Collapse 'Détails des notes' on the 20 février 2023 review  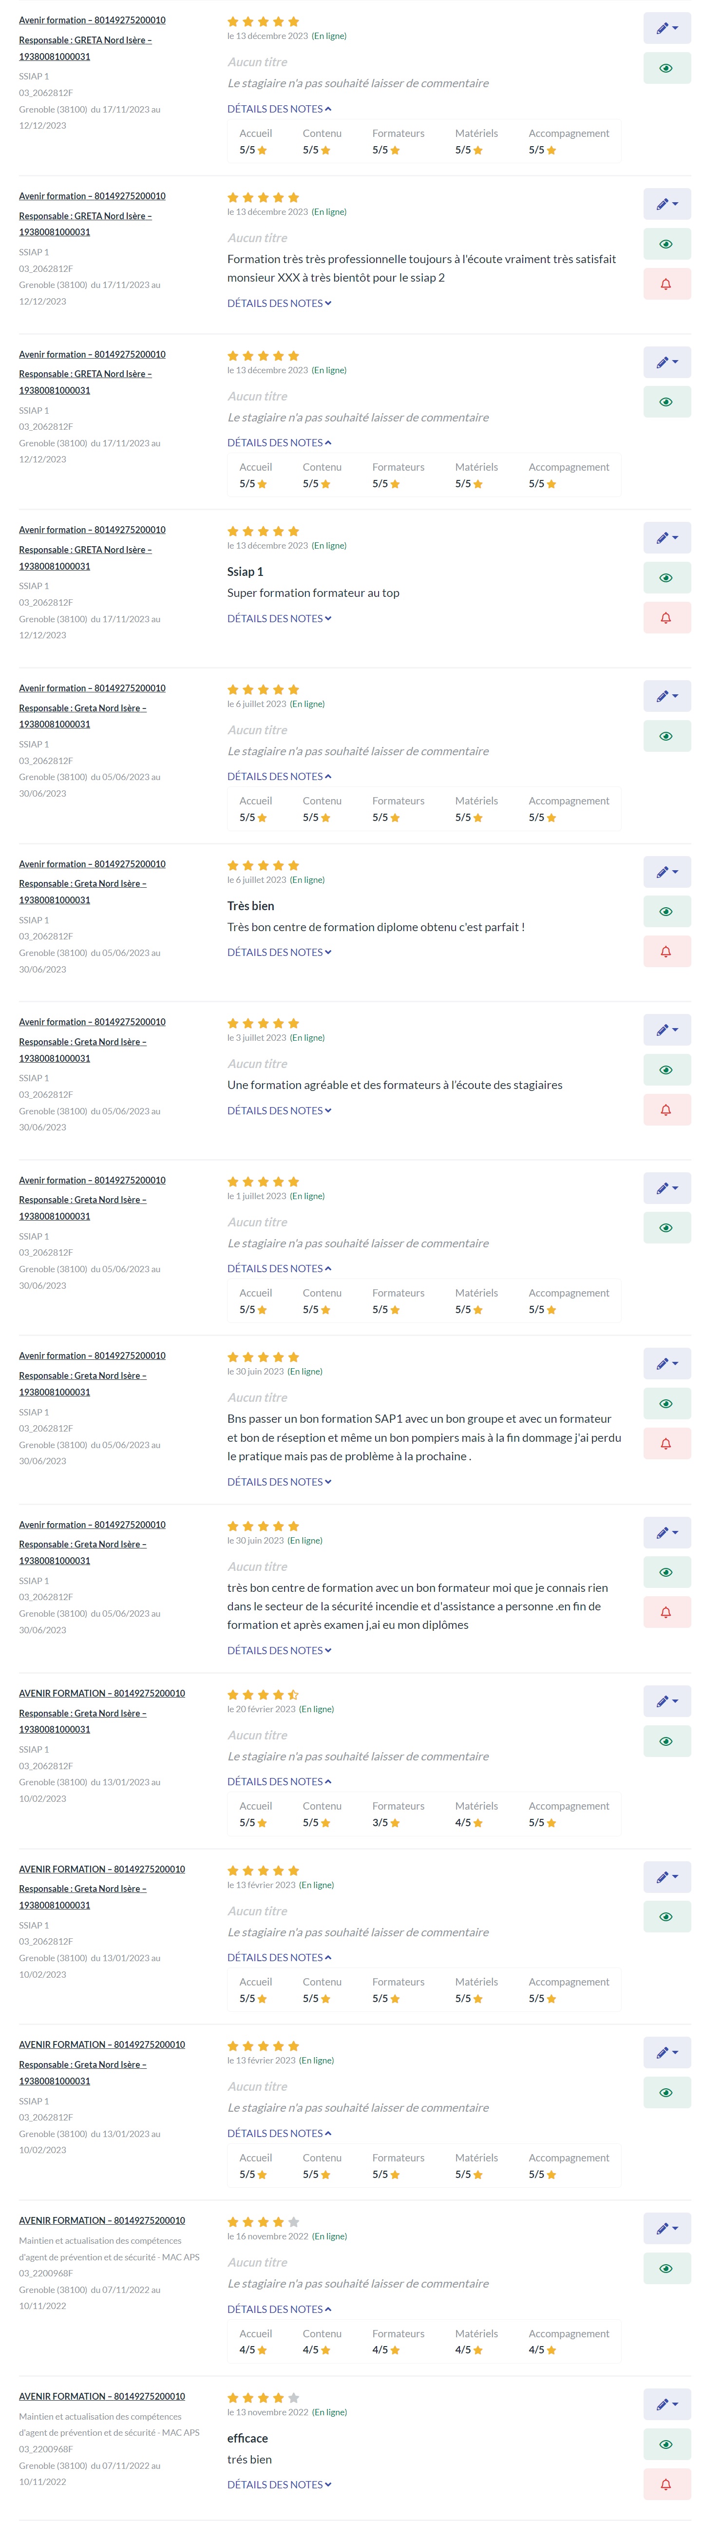pos(279,1781)
